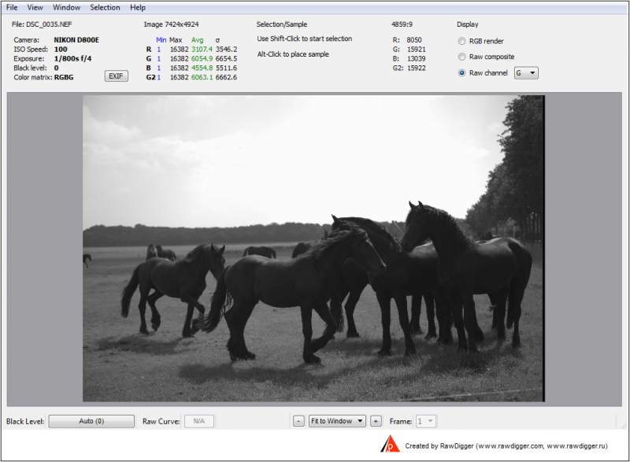Click the exposure value 1/800s f/4
Screen dimensions: 630x462
pyautogui.click(x=72, y=58)
